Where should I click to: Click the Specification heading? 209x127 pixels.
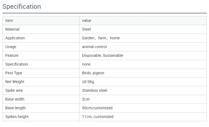tap(22, 7)
